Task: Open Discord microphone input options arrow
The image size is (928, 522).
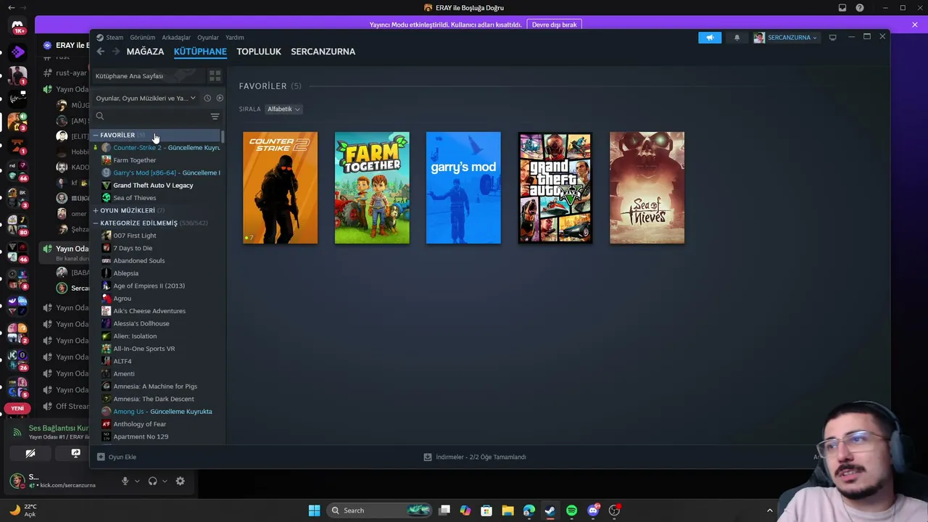Action: 136,481
